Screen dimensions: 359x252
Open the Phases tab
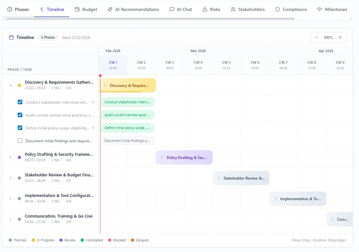pyautogui.click(x=18, y=9)
